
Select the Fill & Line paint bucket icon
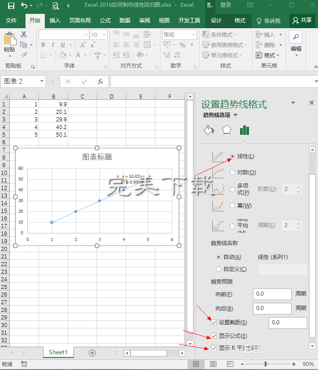[209, 130]
